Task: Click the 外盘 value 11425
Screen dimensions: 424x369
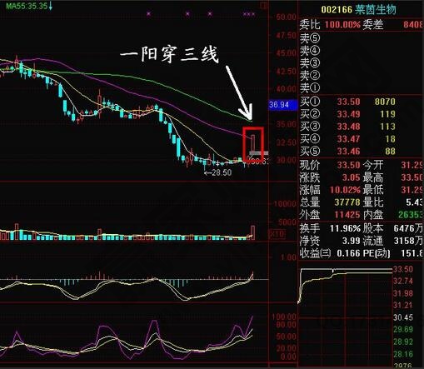Action: pyautogui.click(x=347, y=215)
